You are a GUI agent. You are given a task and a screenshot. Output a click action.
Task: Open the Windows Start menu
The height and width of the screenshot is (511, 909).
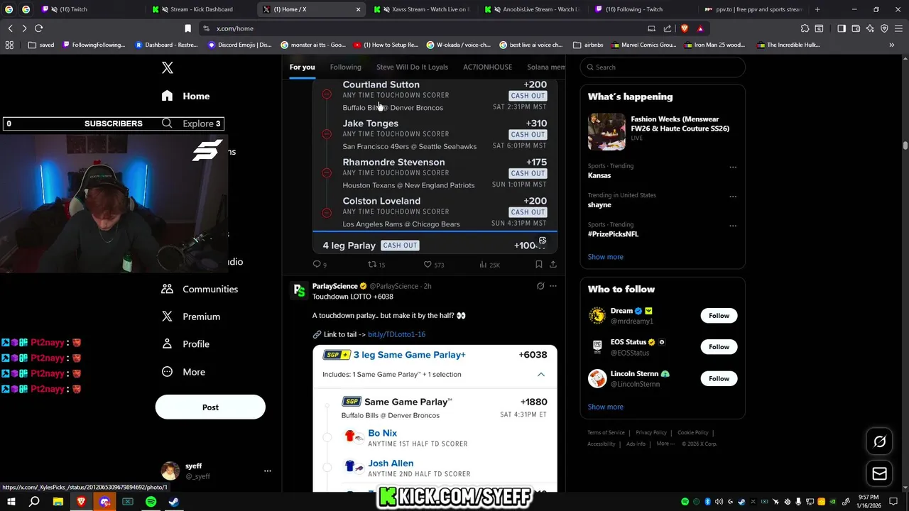11,502
